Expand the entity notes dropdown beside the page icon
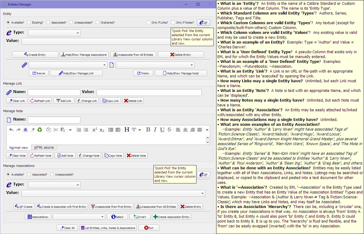364x234 pixels. (x=155, y=65)
